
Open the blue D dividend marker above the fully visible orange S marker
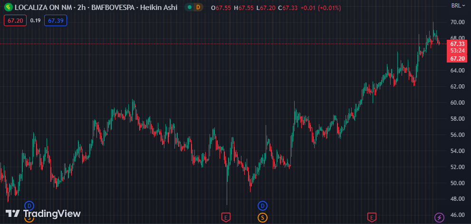coord(262,206)
